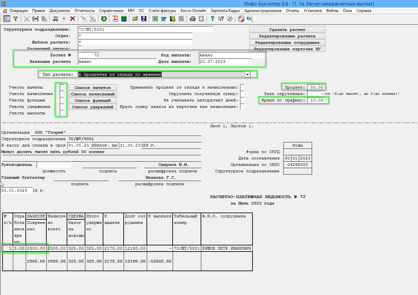The width and height of the screenshot is (418, 295).
Task: Open the Список функций button
Action: tap(93, 100)
